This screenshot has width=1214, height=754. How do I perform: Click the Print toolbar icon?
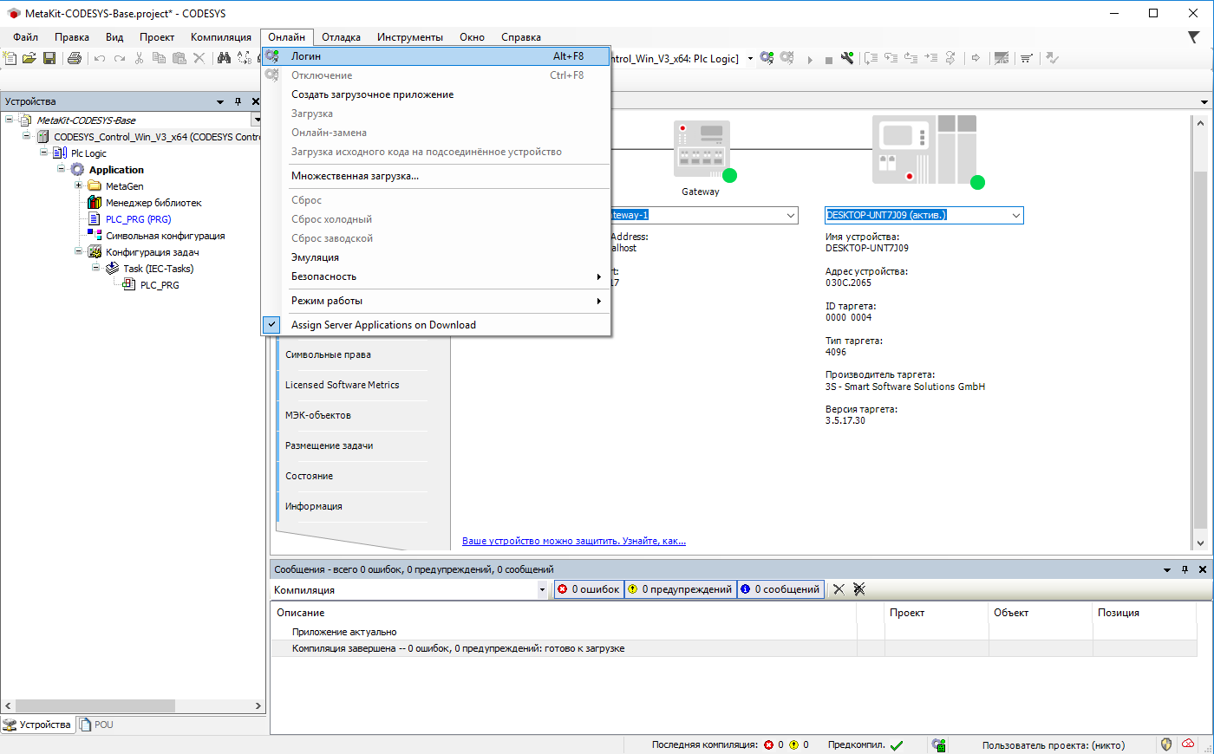tap(75, 58)
